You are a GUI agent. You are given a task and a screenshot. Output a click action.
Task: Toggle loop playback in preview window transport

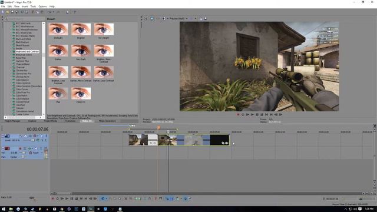pyautogui.click(x=243, y=115)
